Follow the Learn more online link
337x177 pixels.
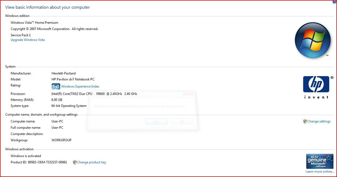(320, 172)
